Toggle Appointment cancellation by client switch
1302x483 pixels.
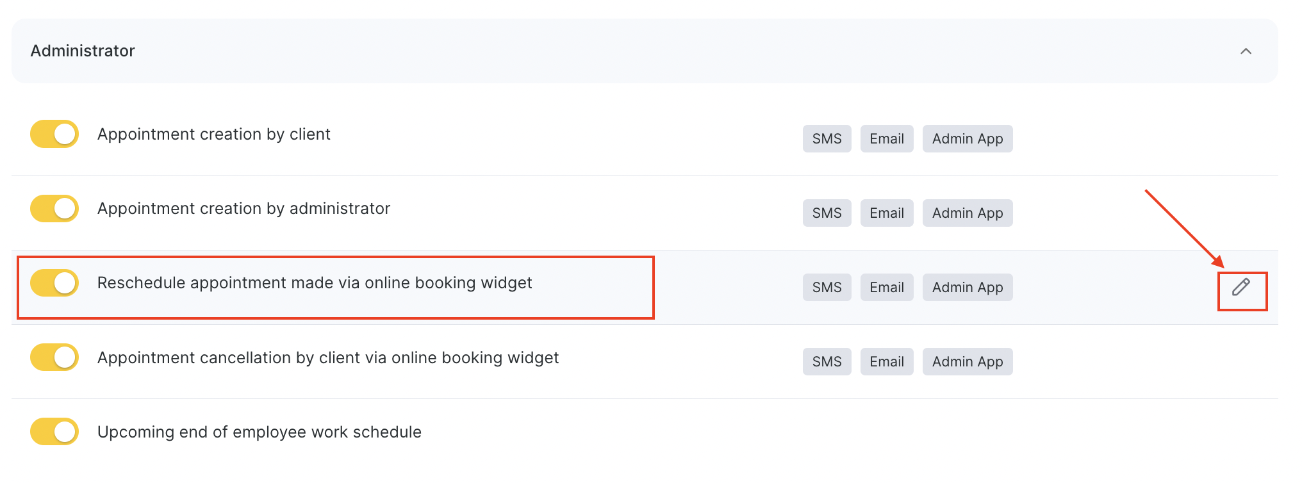[54, 357]
